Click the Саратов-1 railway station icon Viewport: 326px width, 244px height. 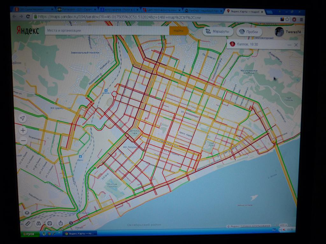point(106,90)
